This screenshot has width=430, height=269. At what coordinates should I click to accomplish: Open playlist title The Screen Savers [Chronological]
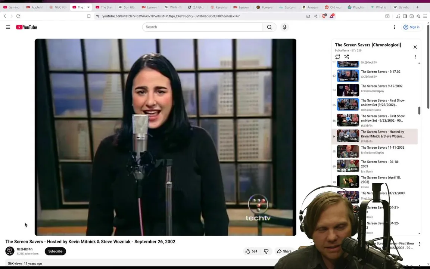point(368,45)
